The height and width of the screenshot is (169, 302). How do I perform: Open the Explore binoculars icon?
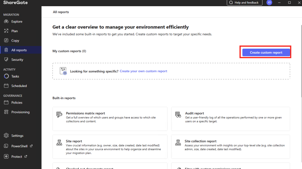6,22
